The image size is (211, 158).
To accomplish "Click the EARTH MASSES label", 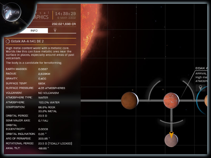I will point(17,69).
